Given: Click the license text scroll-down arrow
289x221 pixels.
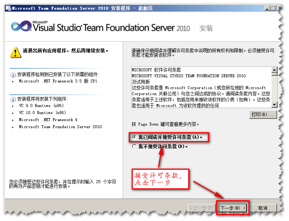Looking at the screenshot, I should coord(274,105).
